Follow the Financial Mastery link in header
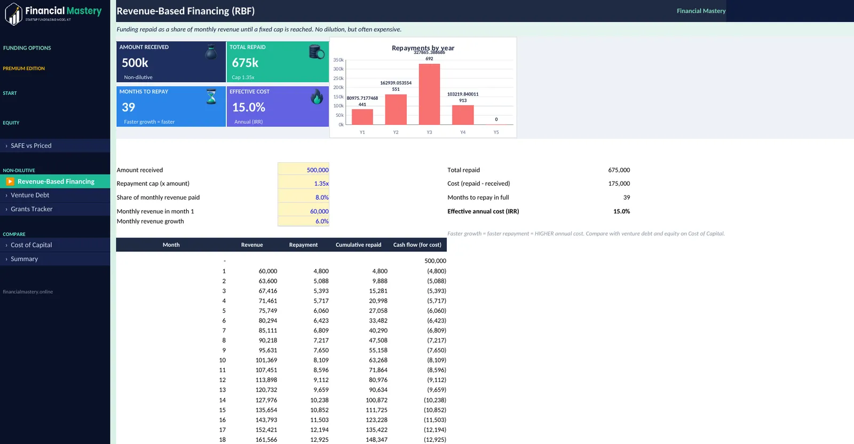This screenshot has height=444, width=854. pos(701,11)
